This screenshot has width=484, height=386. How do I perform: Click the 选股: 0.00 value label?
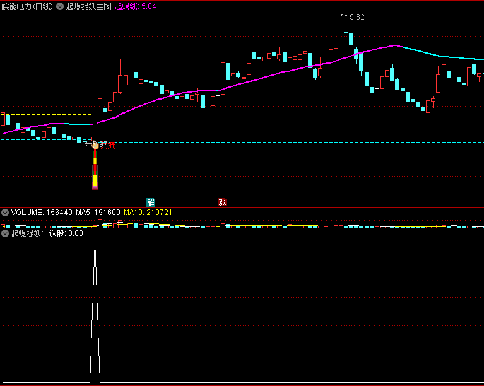point(66,233)
